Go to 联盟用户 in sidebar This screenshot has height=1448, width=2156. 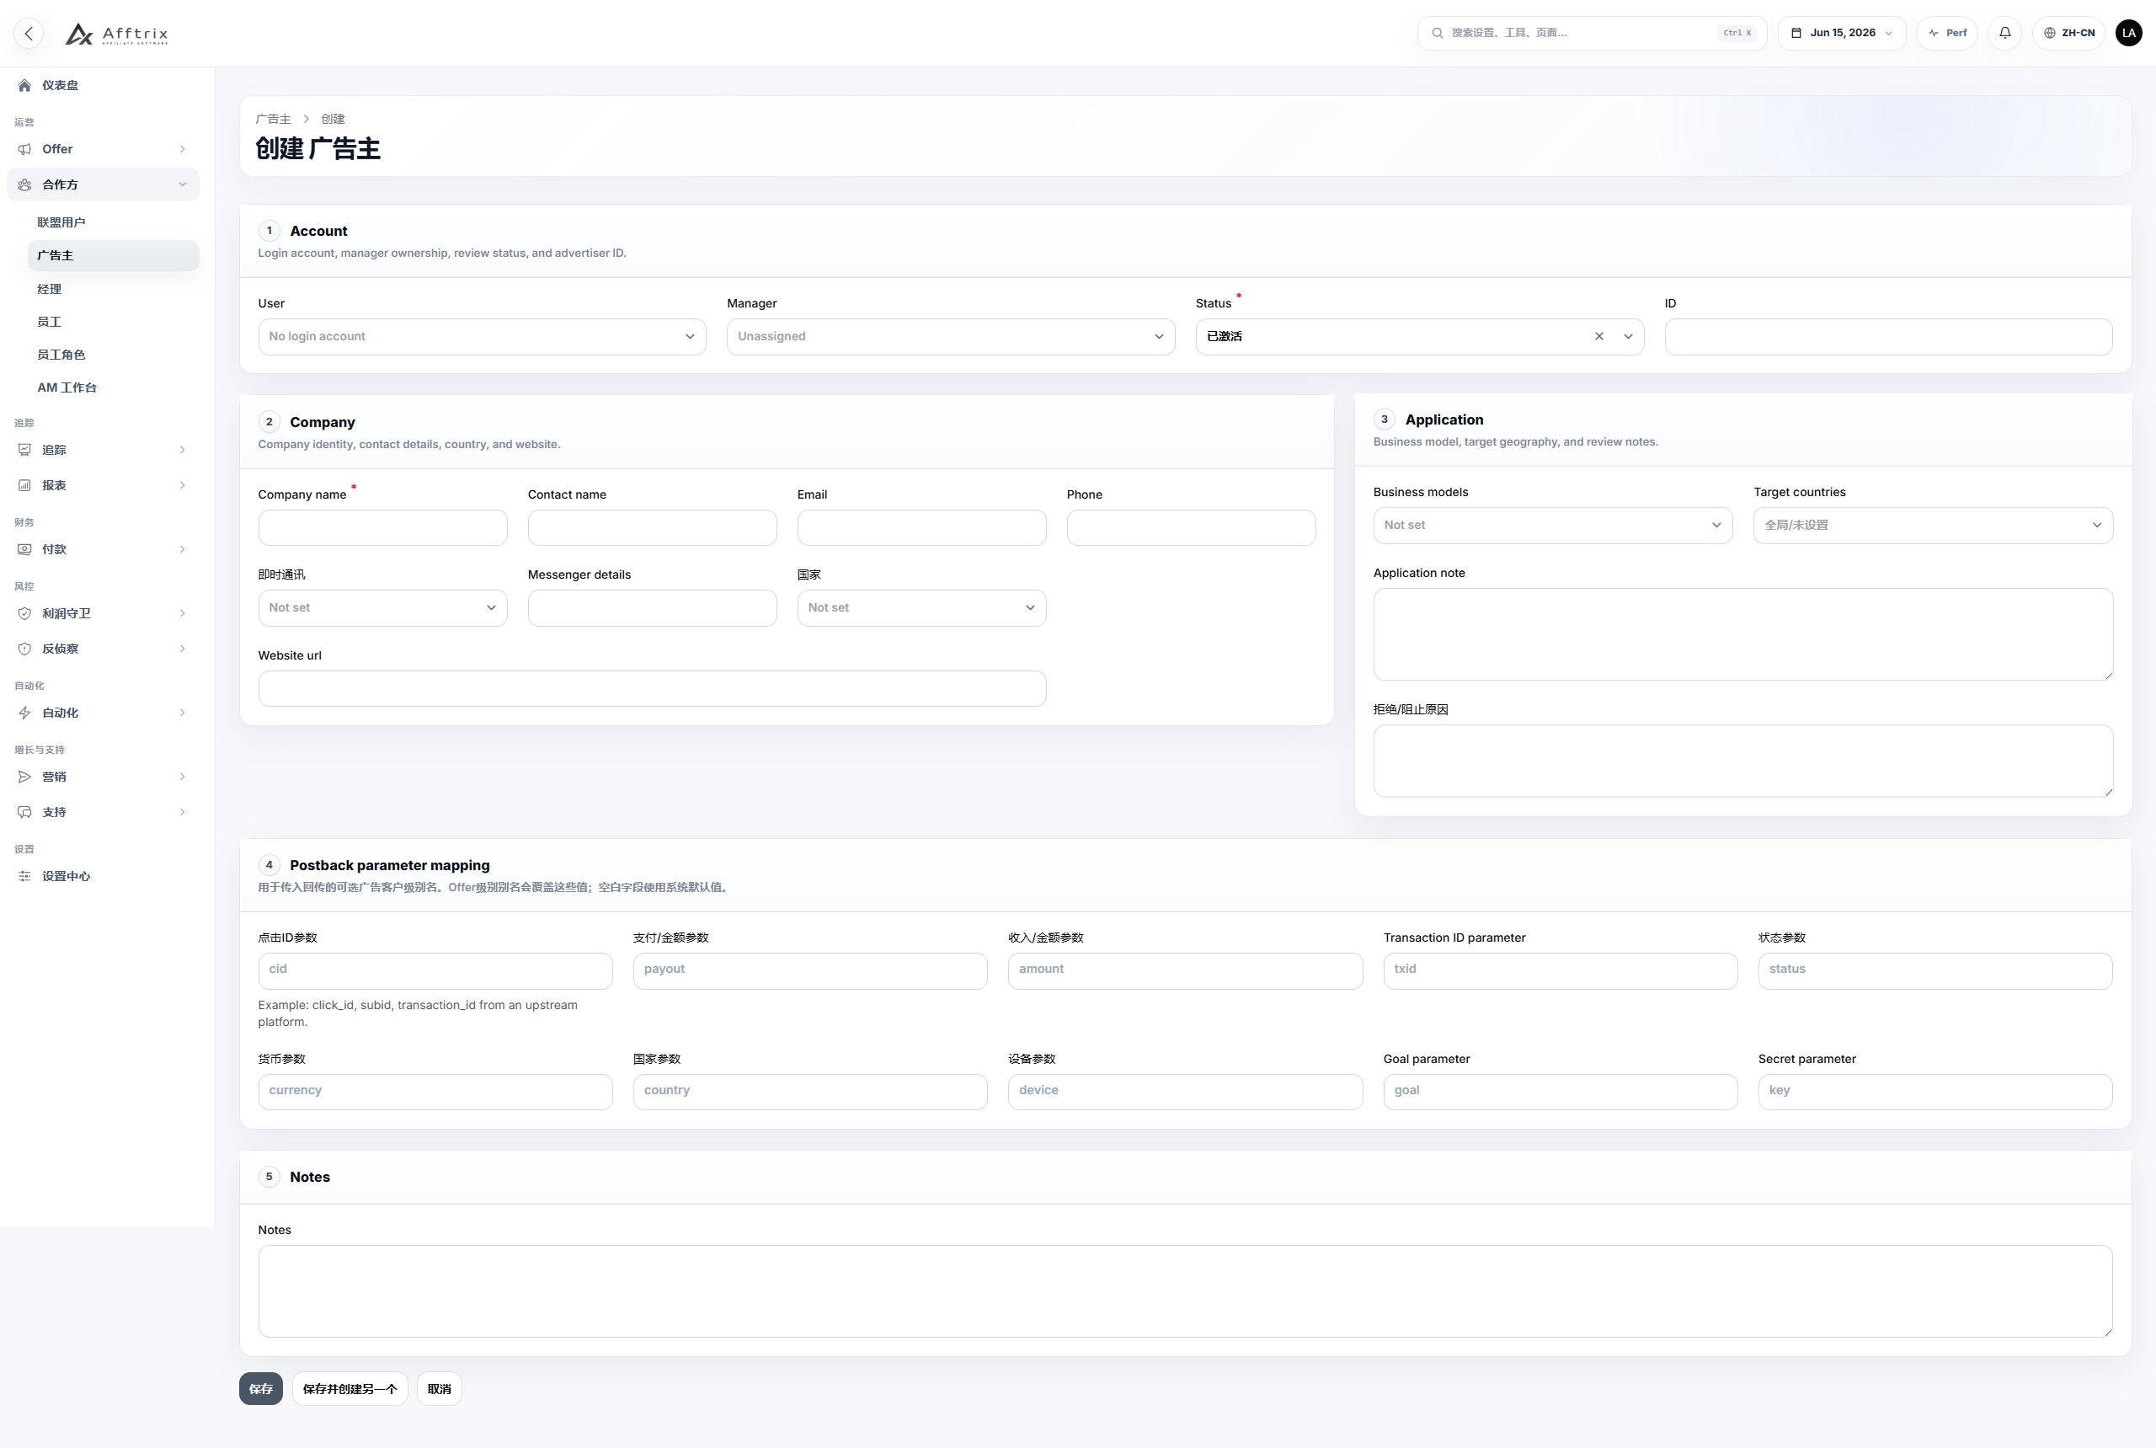(61, 222)
